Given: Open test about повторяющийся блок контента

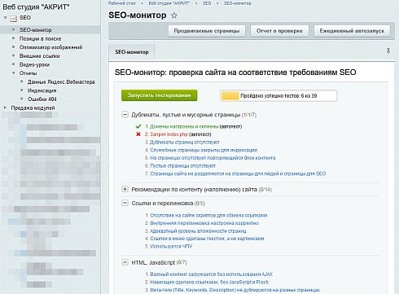Looking at the screenshot, I should coord(213,158).
